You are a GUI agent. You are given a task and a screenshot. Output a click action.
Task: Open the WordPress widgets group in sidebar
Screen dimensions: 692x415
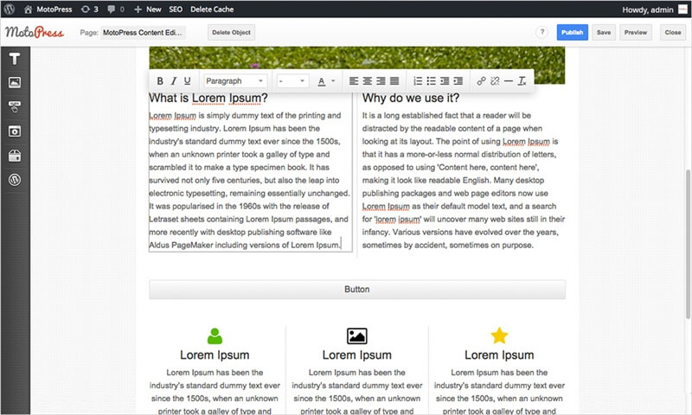point(15,180)
